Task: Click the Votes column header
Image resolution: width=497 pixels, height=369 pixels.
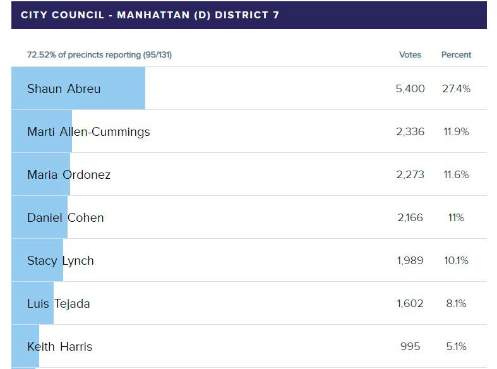Action: point(410,55)
